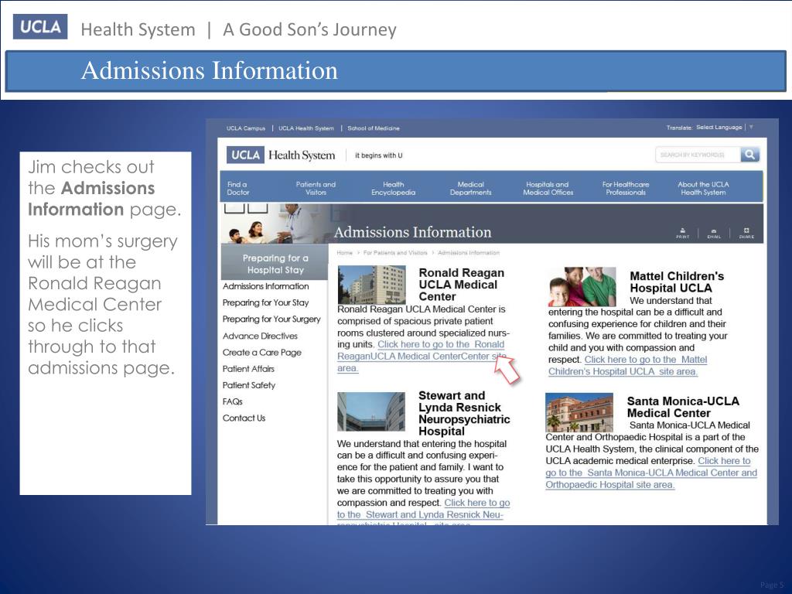Click the UCLA Campus top link

click(x=245, y=128)
